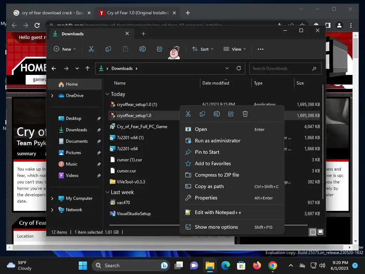365x274 pixels.
Task: Switch to the Google search Chrome tab
Action: 52,13
